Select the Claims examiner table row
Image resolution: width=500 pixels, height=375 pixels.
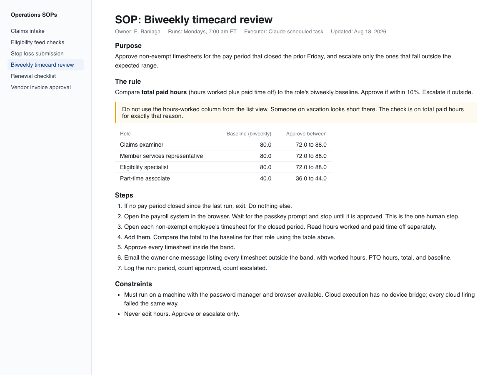point(223,145)
